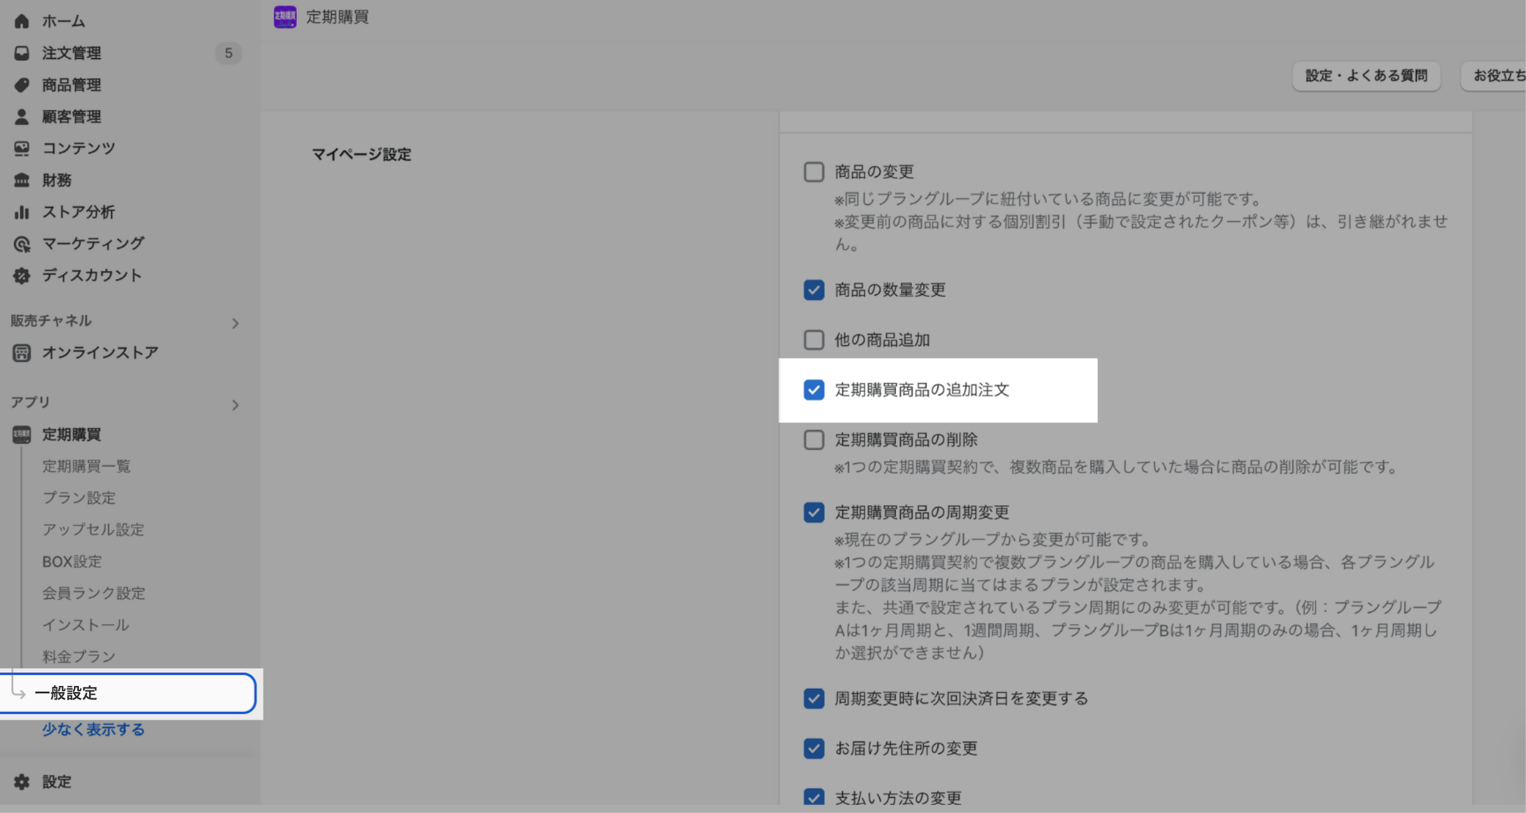Click the analytics bar chart icon (ストア分析)
This screenshot has width=1526, height=813.
21,212
